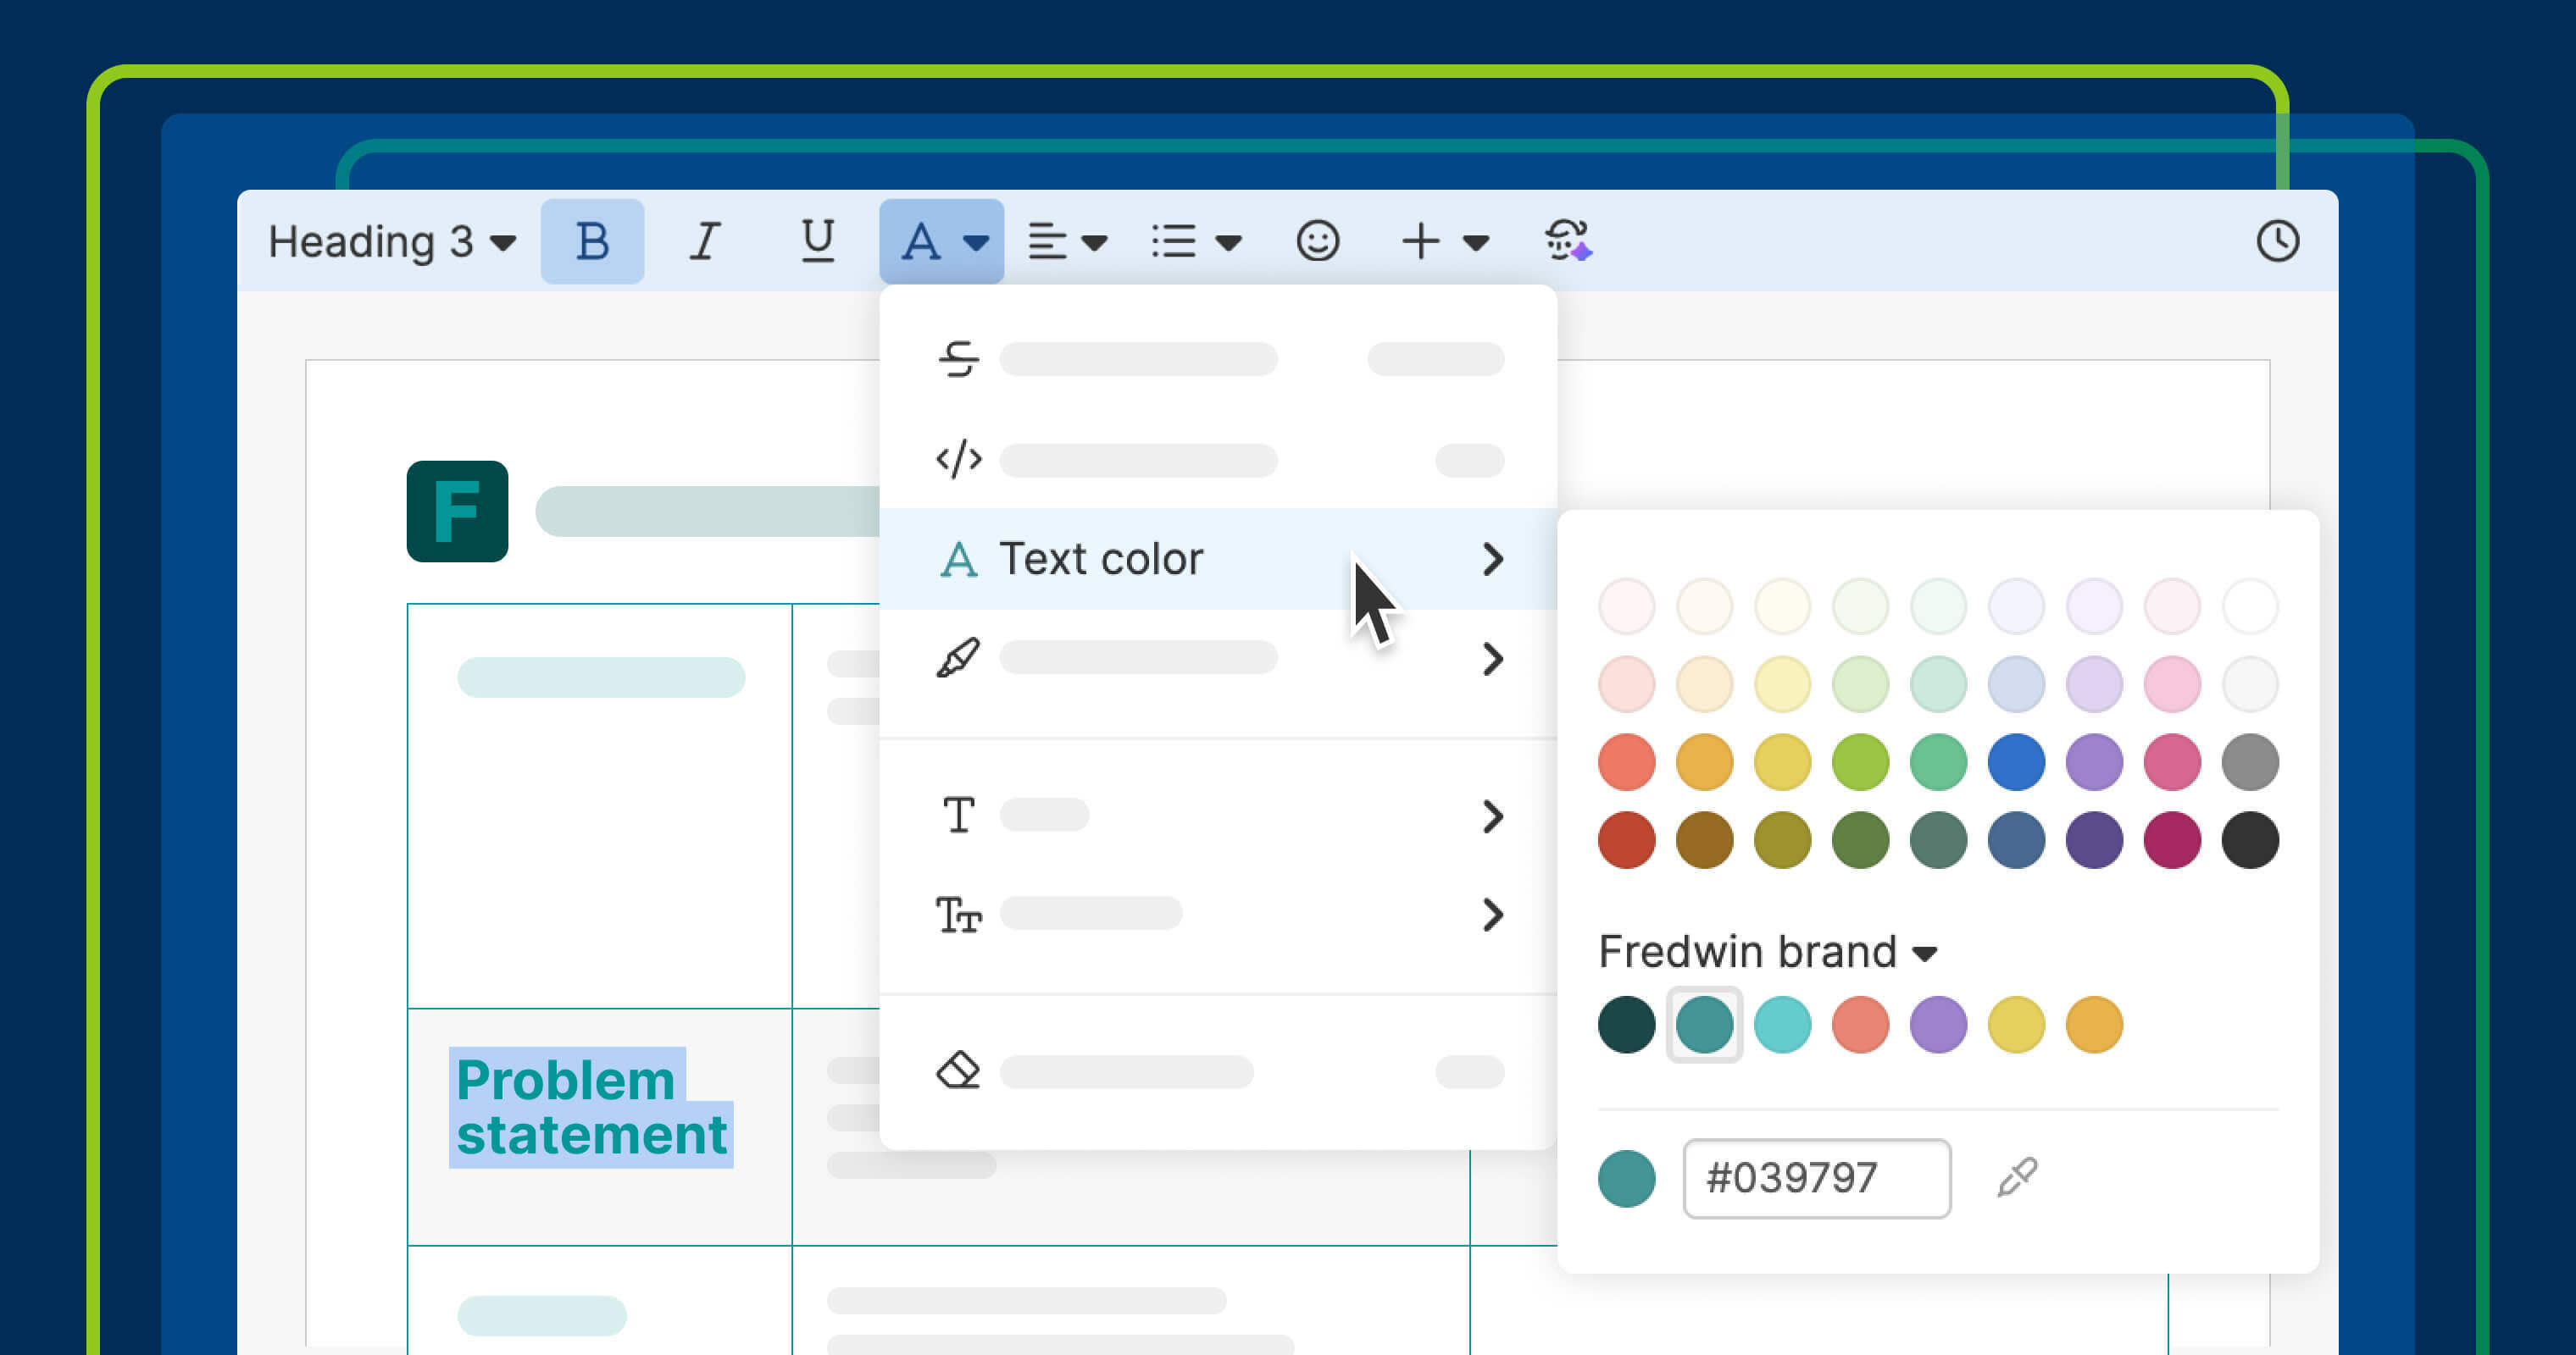Pick the lime green palette swatch

[x=1860, y=761]
